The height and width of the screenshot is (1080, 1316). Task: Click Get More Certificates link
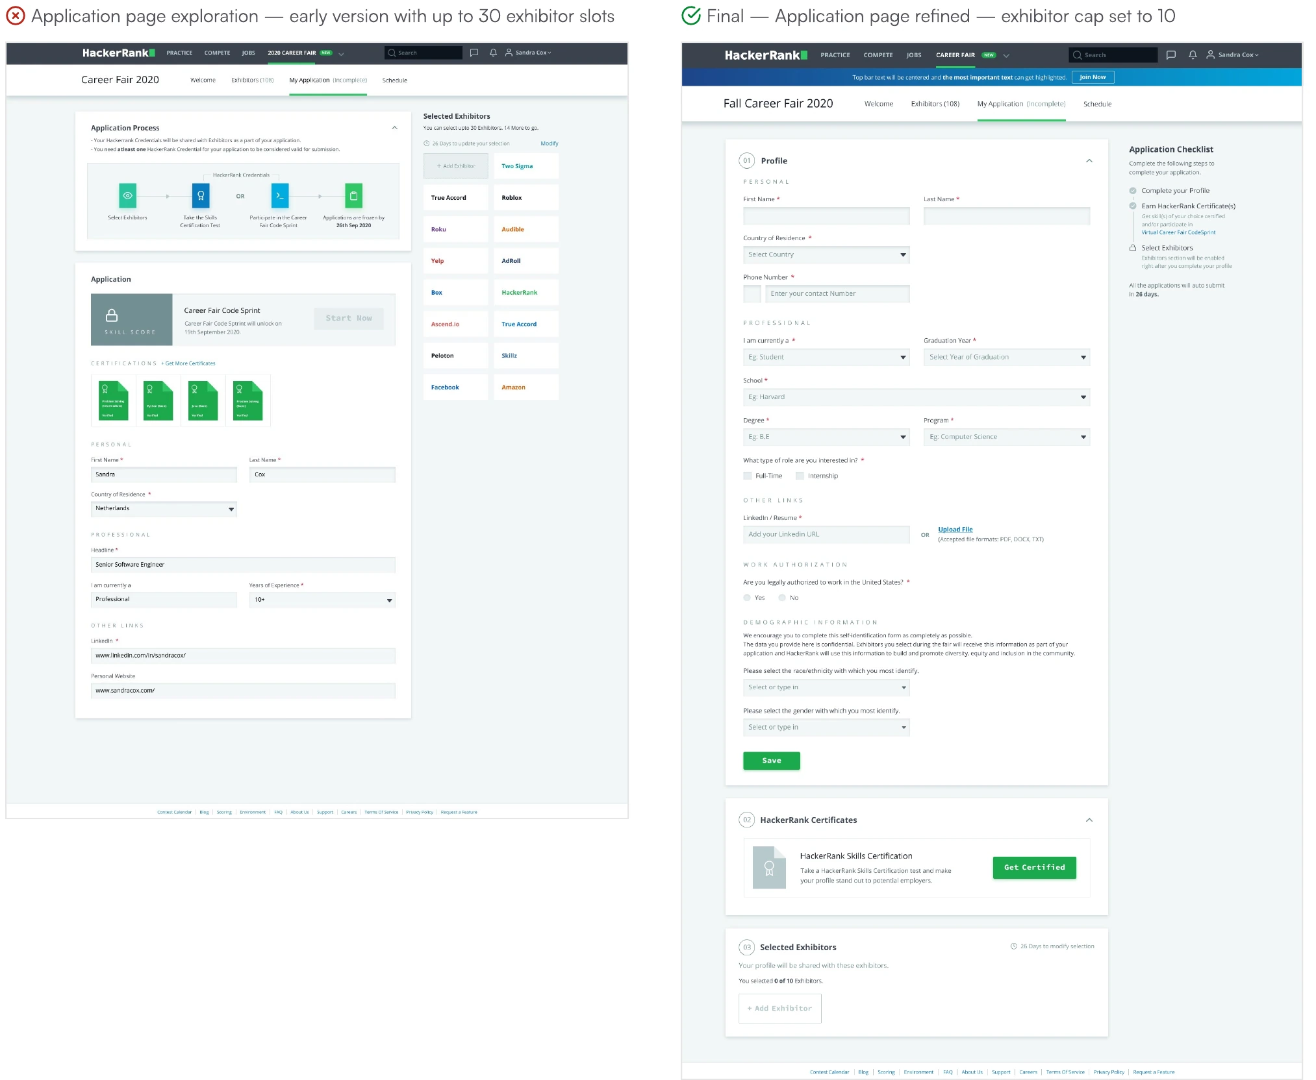tap(188, 363)
